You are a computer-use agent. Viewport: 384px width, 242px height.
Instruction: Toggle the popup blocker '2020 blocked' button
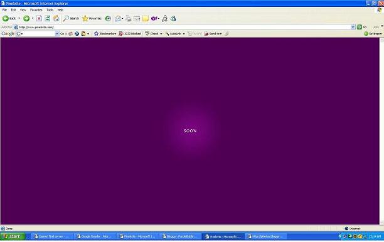click(130, 33)
